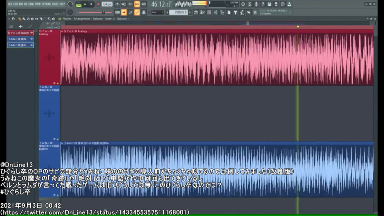
Task: Open the Channel rack icon
Action: point(209,12)
